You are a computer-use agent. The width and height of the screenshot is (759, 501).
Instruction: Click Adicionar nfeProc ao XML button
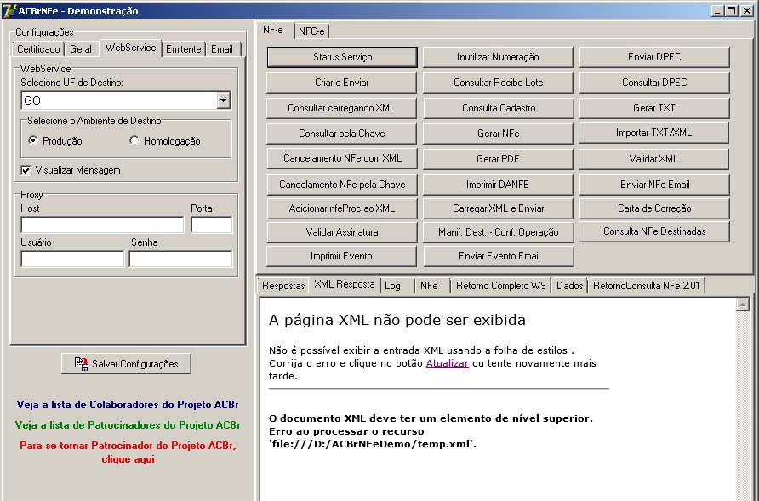point(342,208)
